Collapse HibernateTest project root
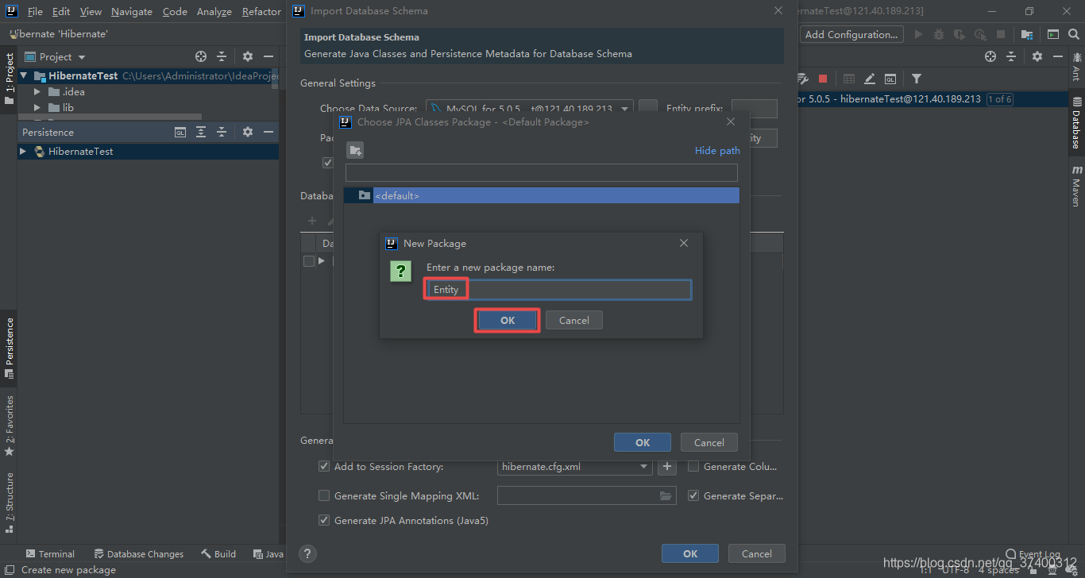The width and height of the screenshot is (1085, 578). [x=24, y=75]
